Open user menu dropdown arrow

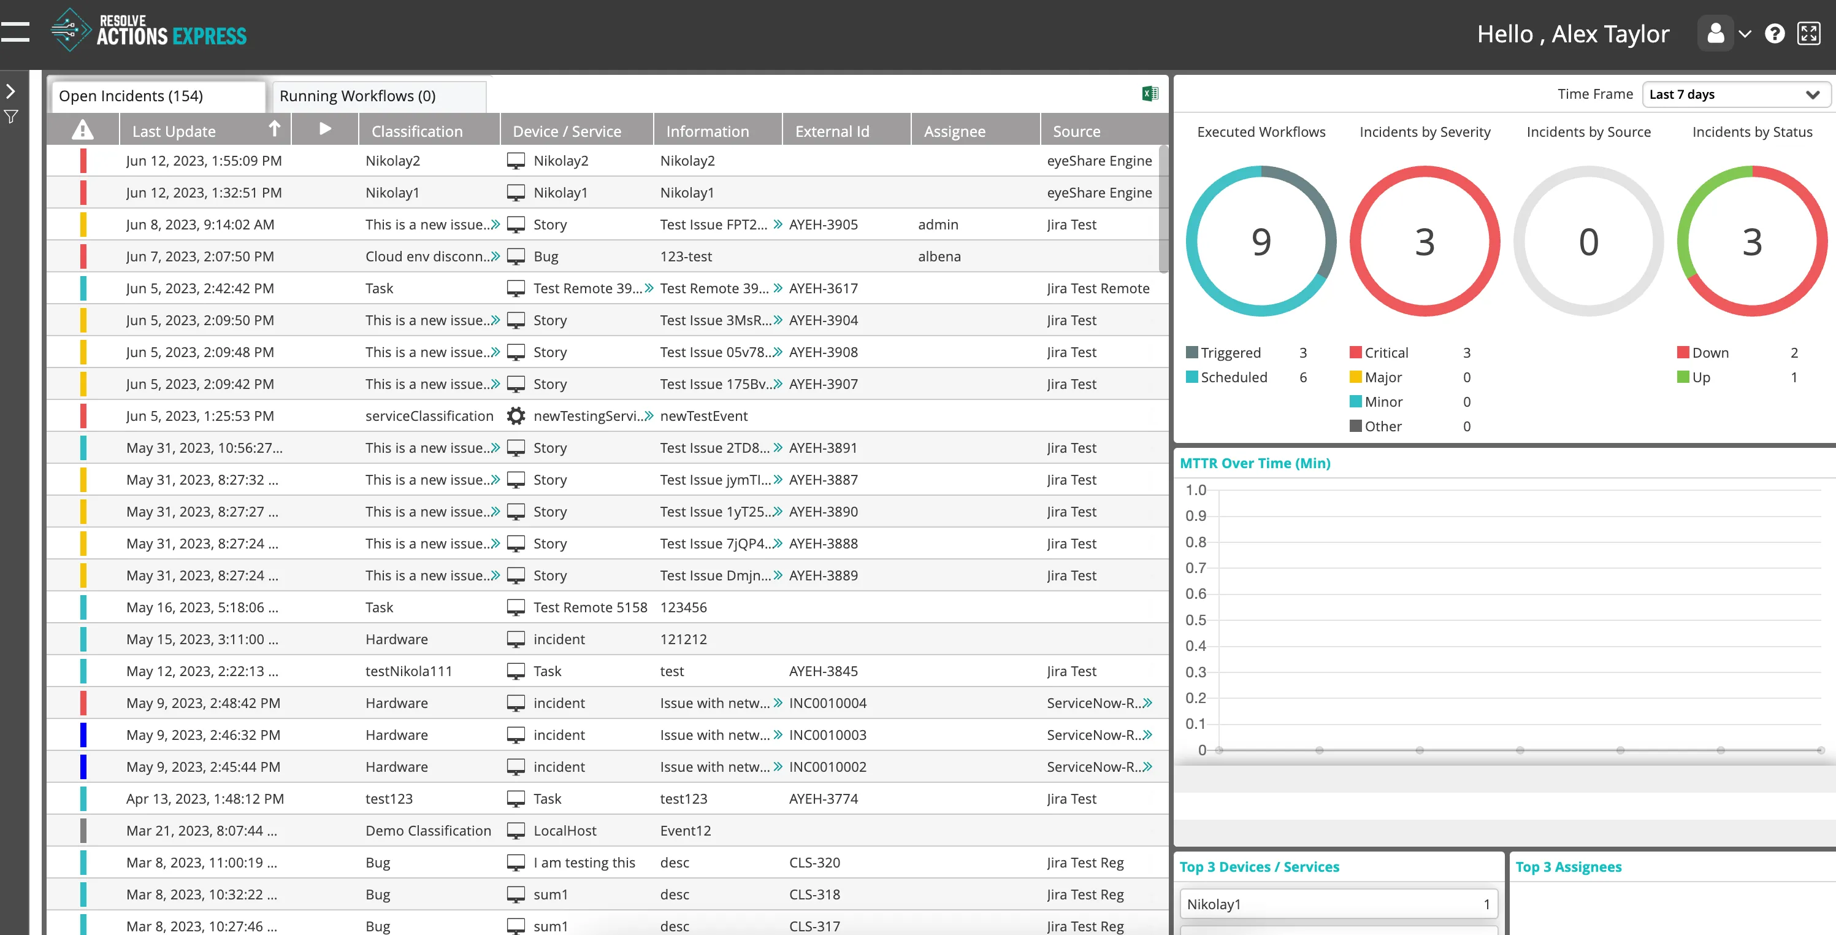(1745, 34)
